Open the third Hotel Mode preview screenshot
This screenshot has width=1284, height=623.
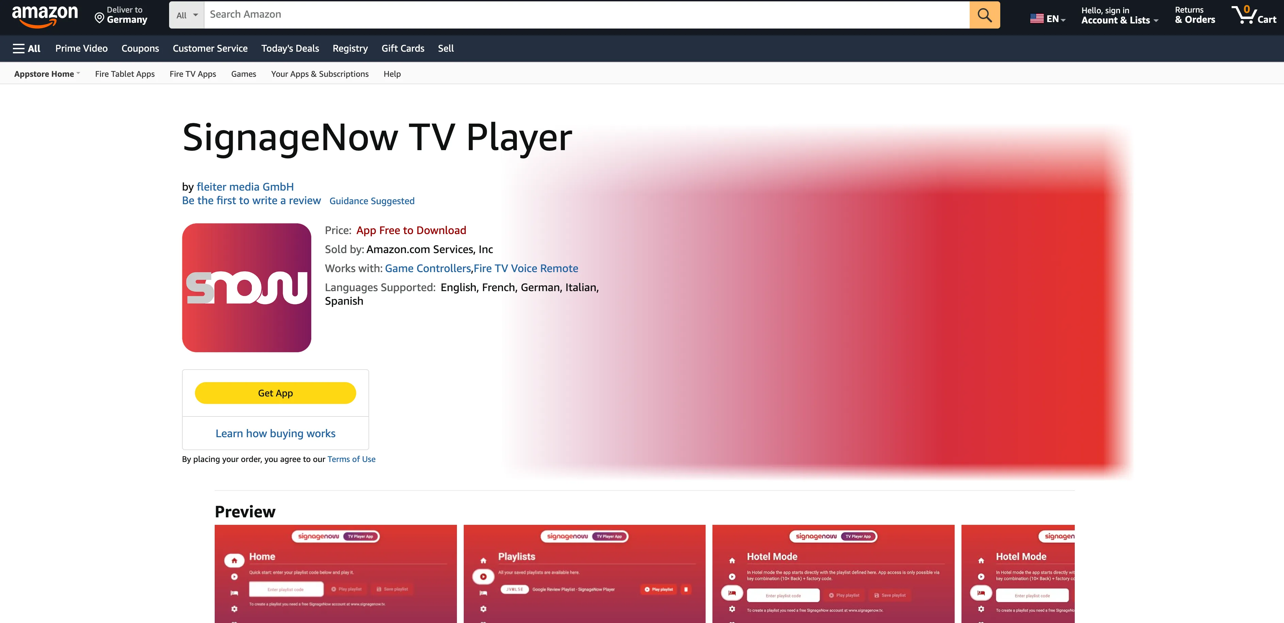pyautogui.click(x=834, y=574)
